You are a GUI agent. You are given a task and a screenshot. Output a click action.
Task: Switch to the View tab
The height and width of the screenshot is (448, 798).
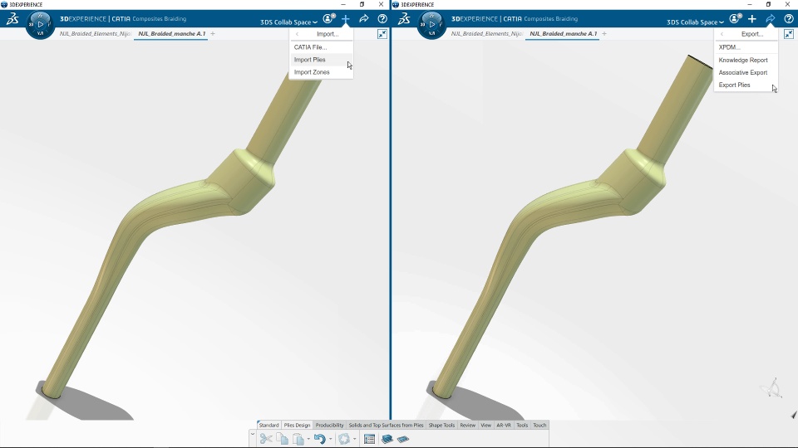486,425
